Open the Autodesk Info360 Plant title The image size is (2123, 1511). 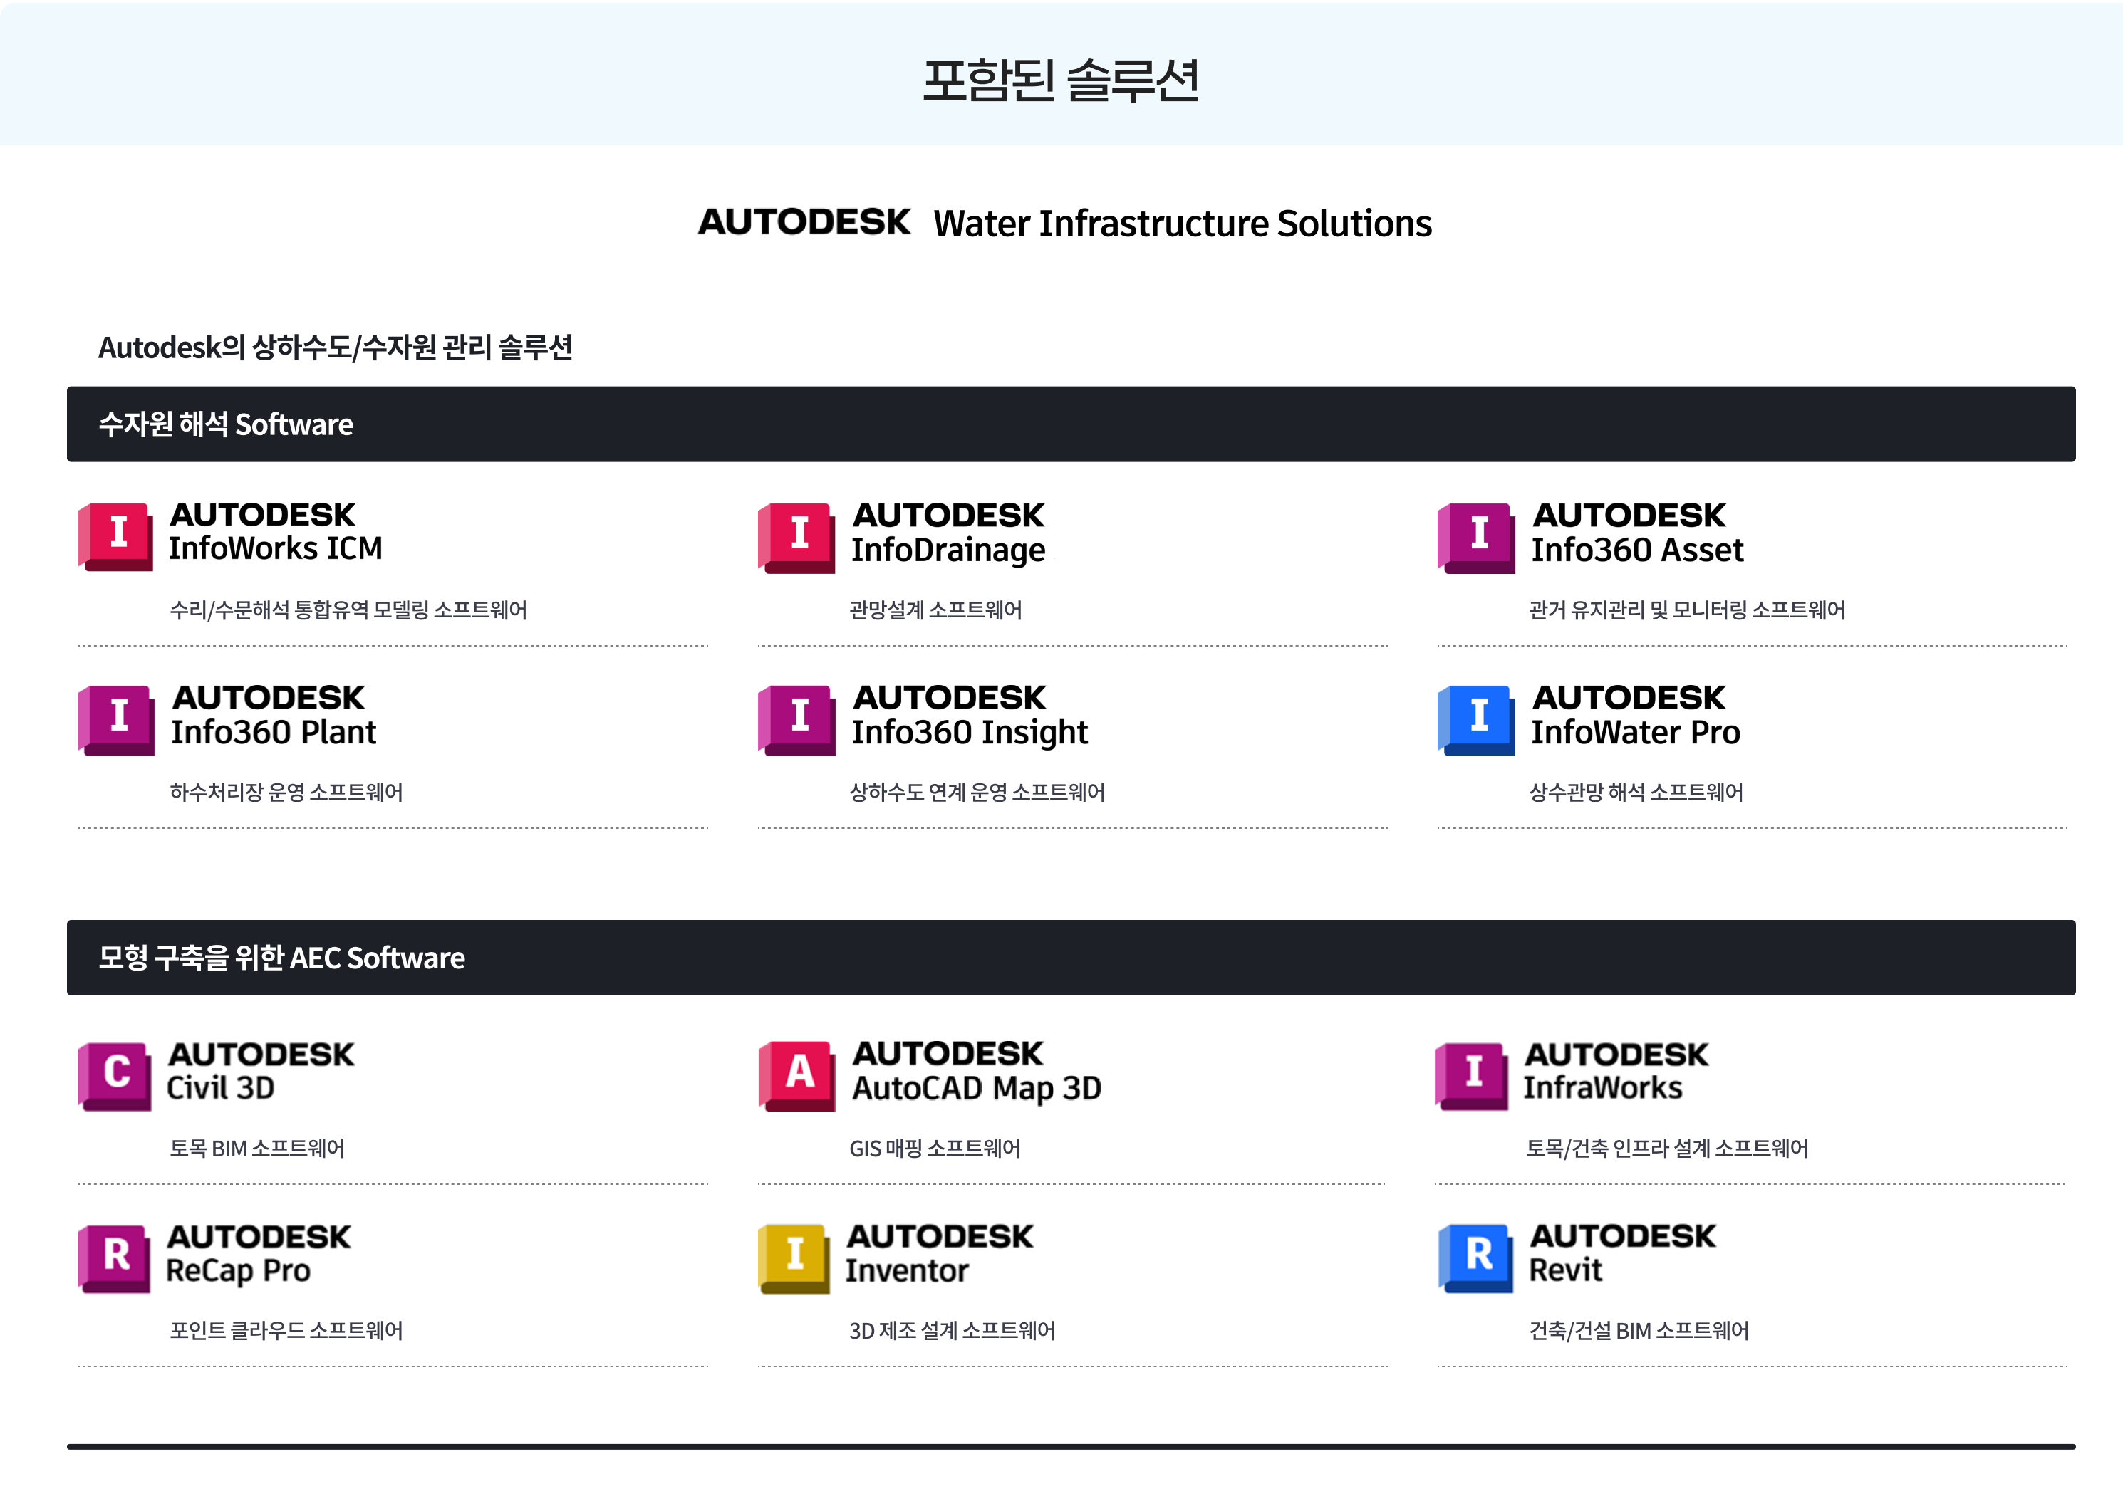[274, 715]
